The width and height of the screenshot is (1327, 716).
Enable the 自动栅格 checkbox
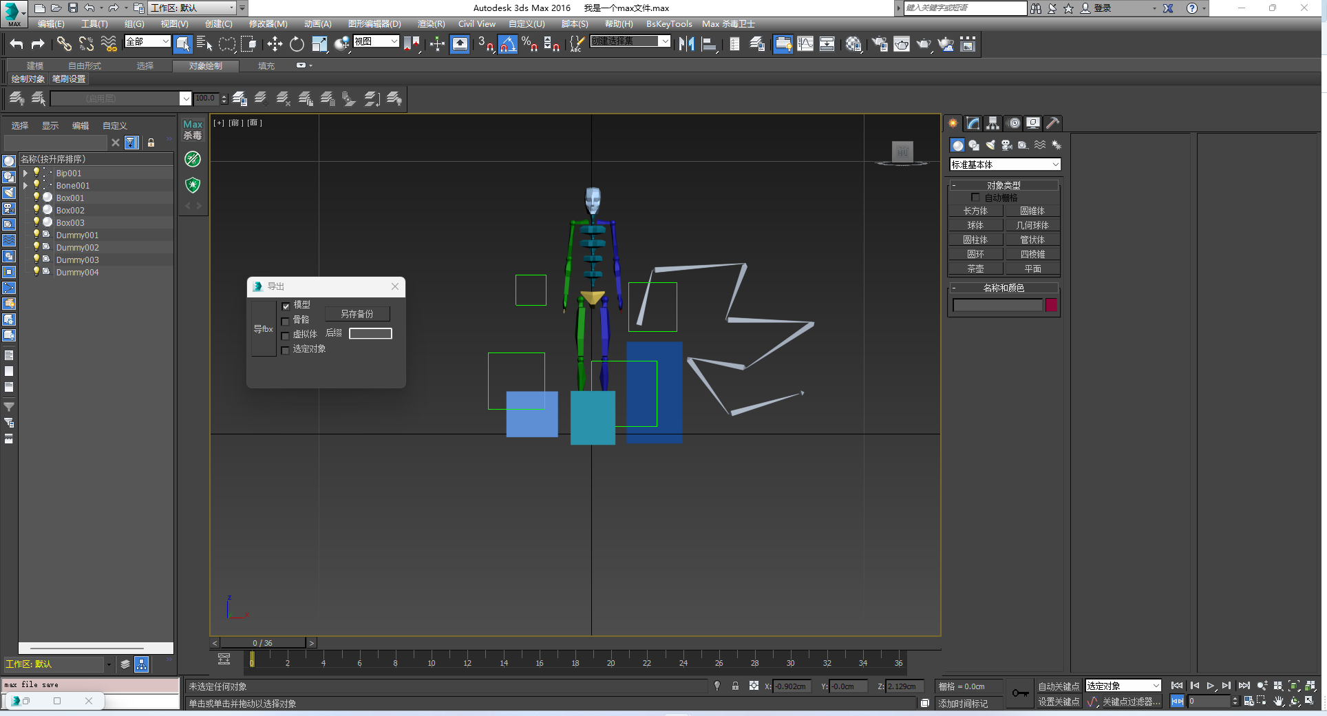point(975,198)
